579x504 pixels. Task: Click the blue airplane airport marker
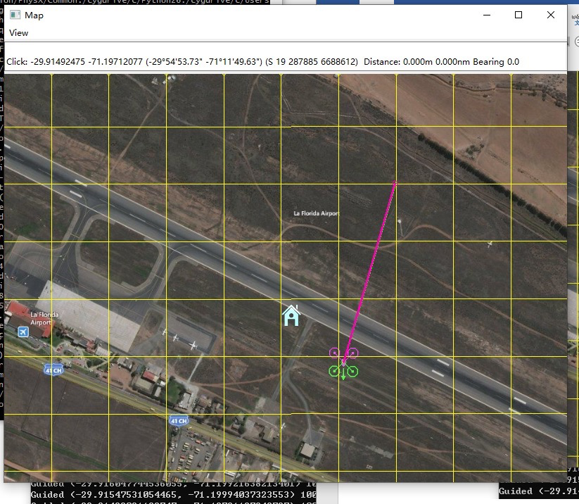23,331
